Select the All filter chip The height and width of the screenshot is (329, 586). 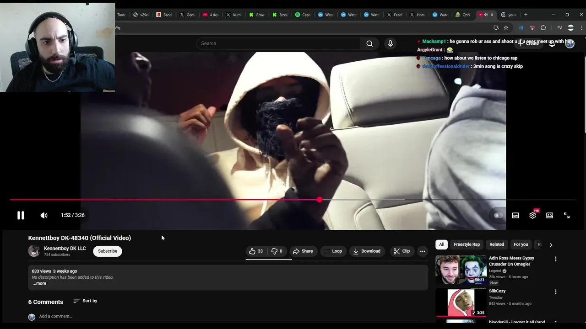(441, 244)
